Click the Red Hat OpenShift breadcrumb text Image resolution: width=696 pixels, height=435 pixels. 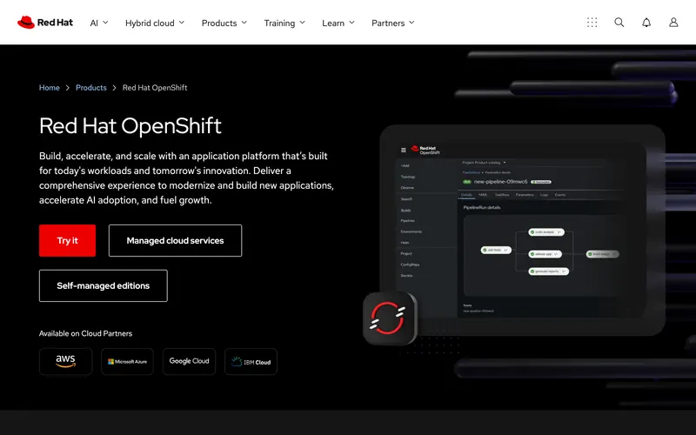click(x=155, y=88)
